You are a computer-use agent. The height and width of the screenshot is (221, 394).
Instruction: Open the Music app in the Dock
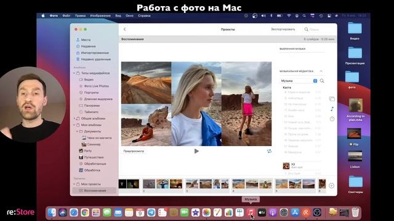[x=251, y=212]
